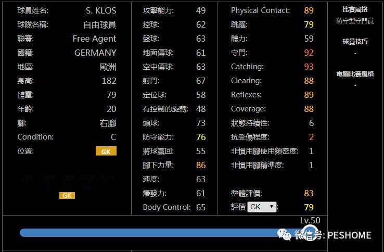This screenshot has width=384, height=252.
Task: Select the 比賽風格 heading
Action: click(355, 9)
